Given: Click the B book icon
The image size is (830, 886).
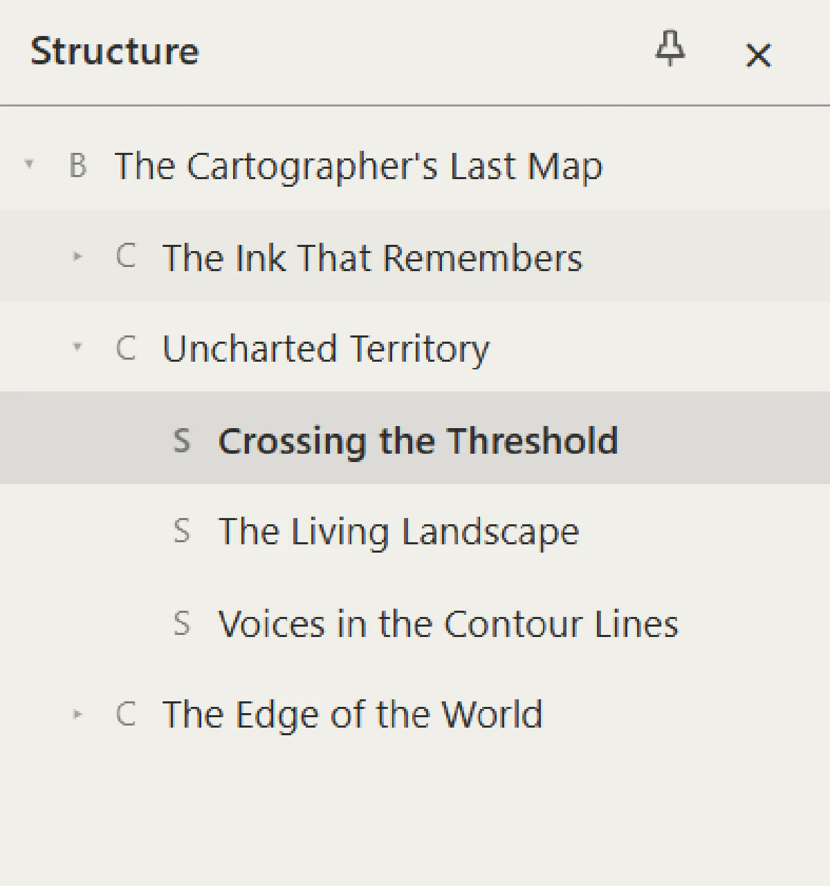Looking at the screenshot, I should (x=77, y=166).
